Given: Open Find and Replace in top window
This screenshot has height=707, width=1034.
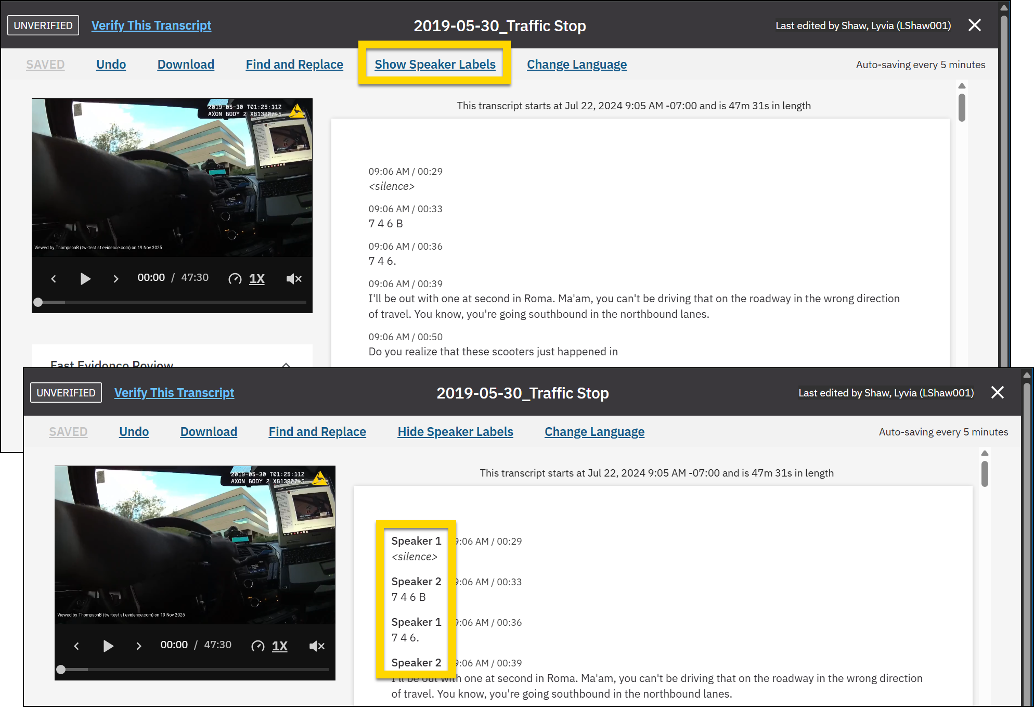Looking at the screenshot, I should 294,65.
